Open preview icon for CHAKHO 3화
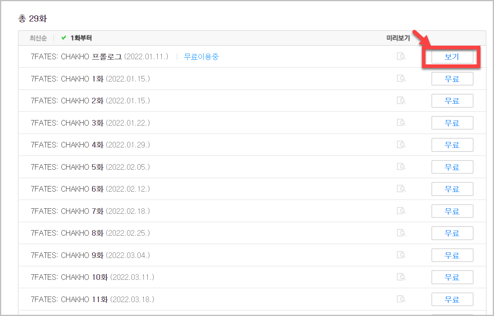 pos(401,123)
